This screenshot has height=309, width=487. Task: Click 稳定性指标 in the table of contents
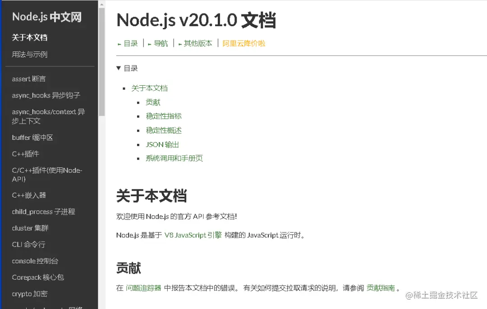pos(164,116)
